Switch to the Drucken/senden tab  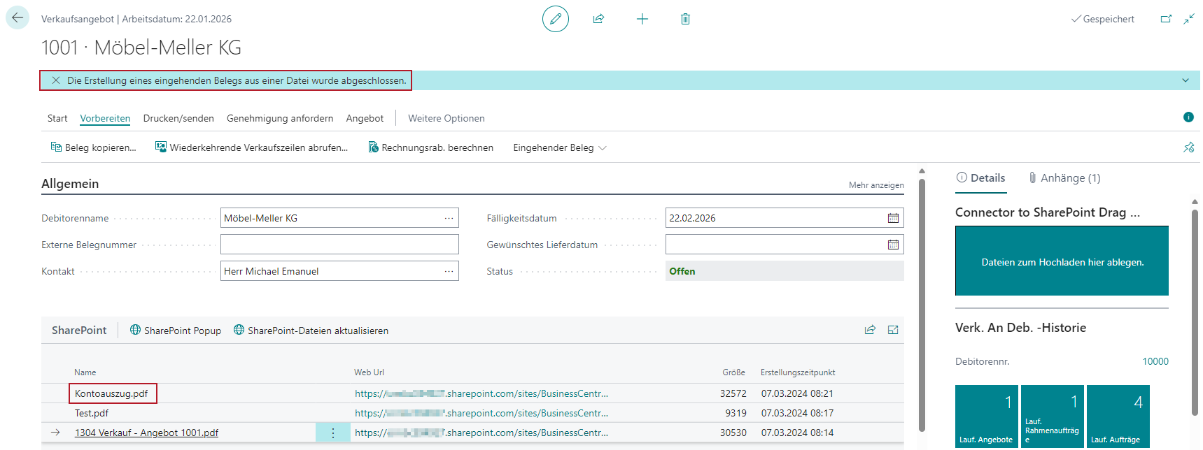178,118
